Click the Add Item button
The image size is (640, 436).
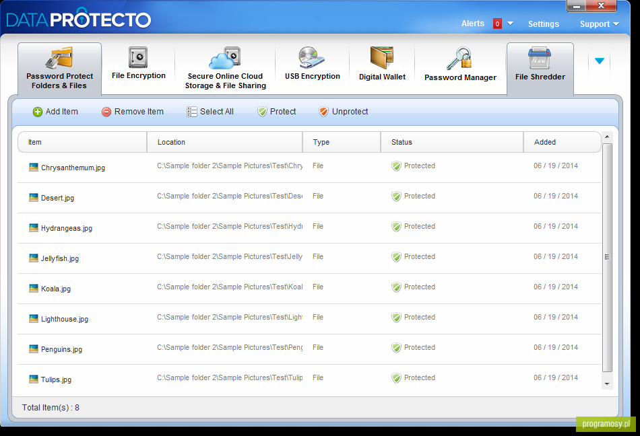click(55, 112)
